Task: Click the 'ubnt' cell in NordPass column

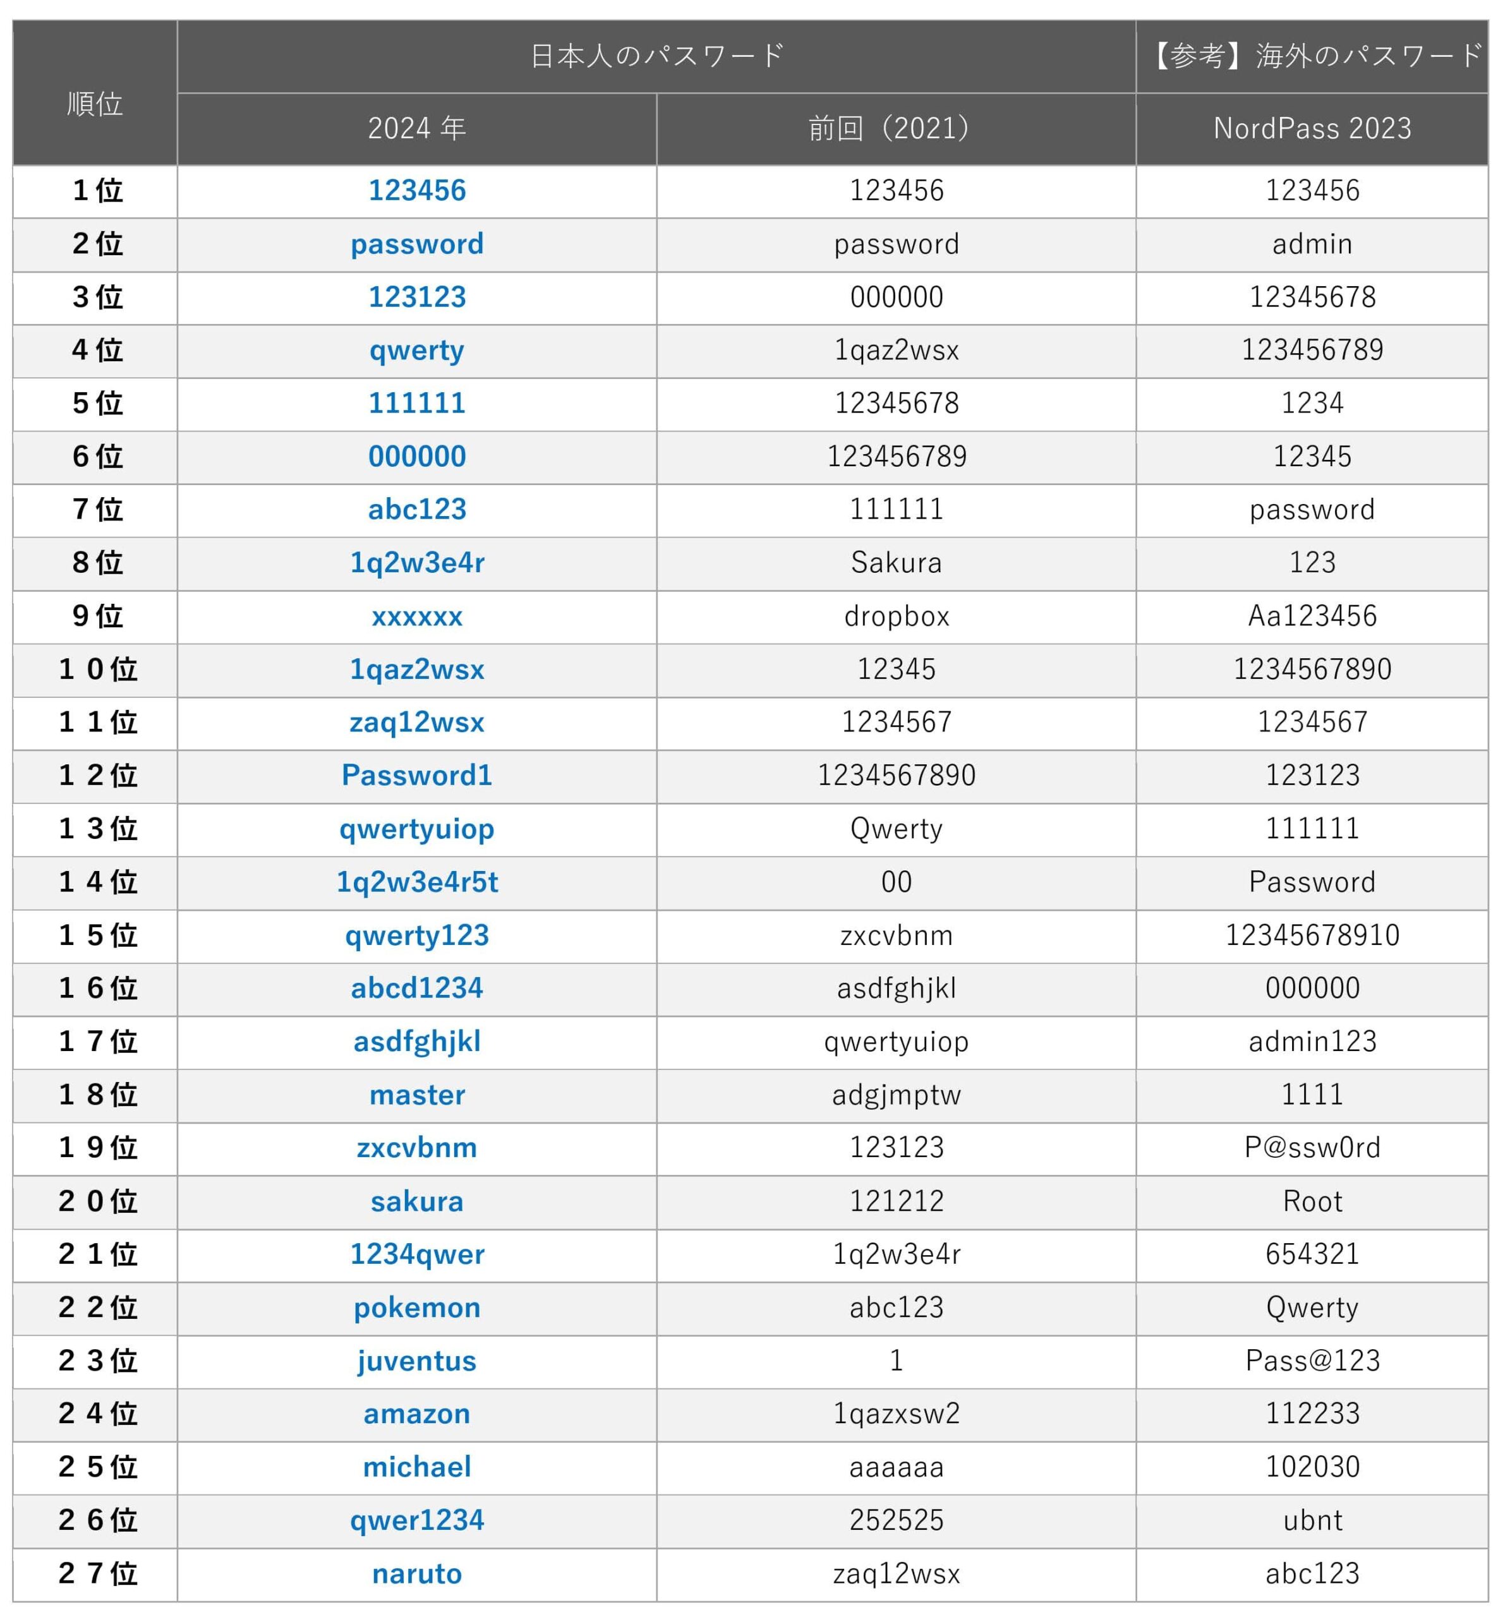Action: tap(1312, 1520)
